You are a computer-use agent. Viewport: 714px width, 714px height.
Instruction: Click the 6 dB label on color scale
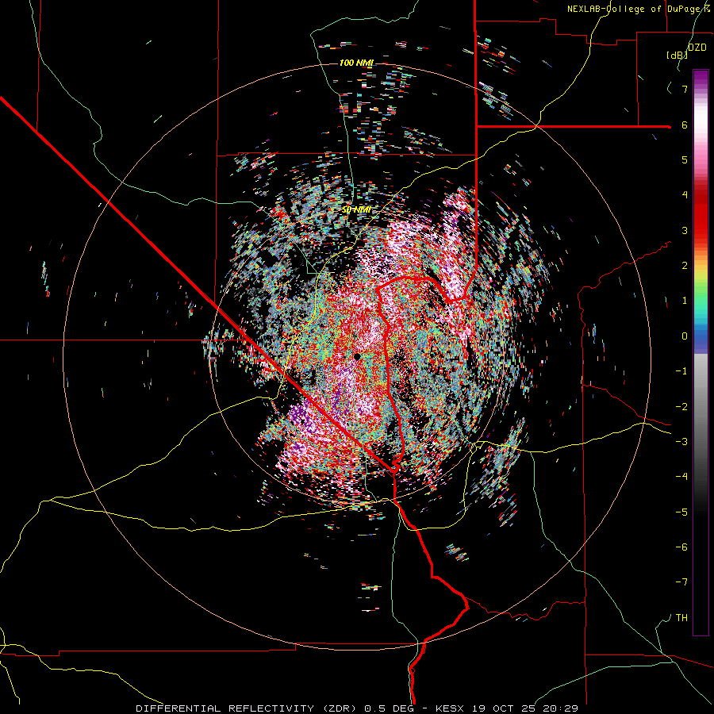685,125
